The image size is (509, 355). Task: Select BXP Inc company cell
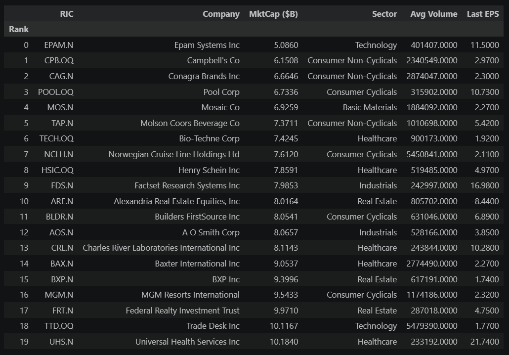[226, 279]
